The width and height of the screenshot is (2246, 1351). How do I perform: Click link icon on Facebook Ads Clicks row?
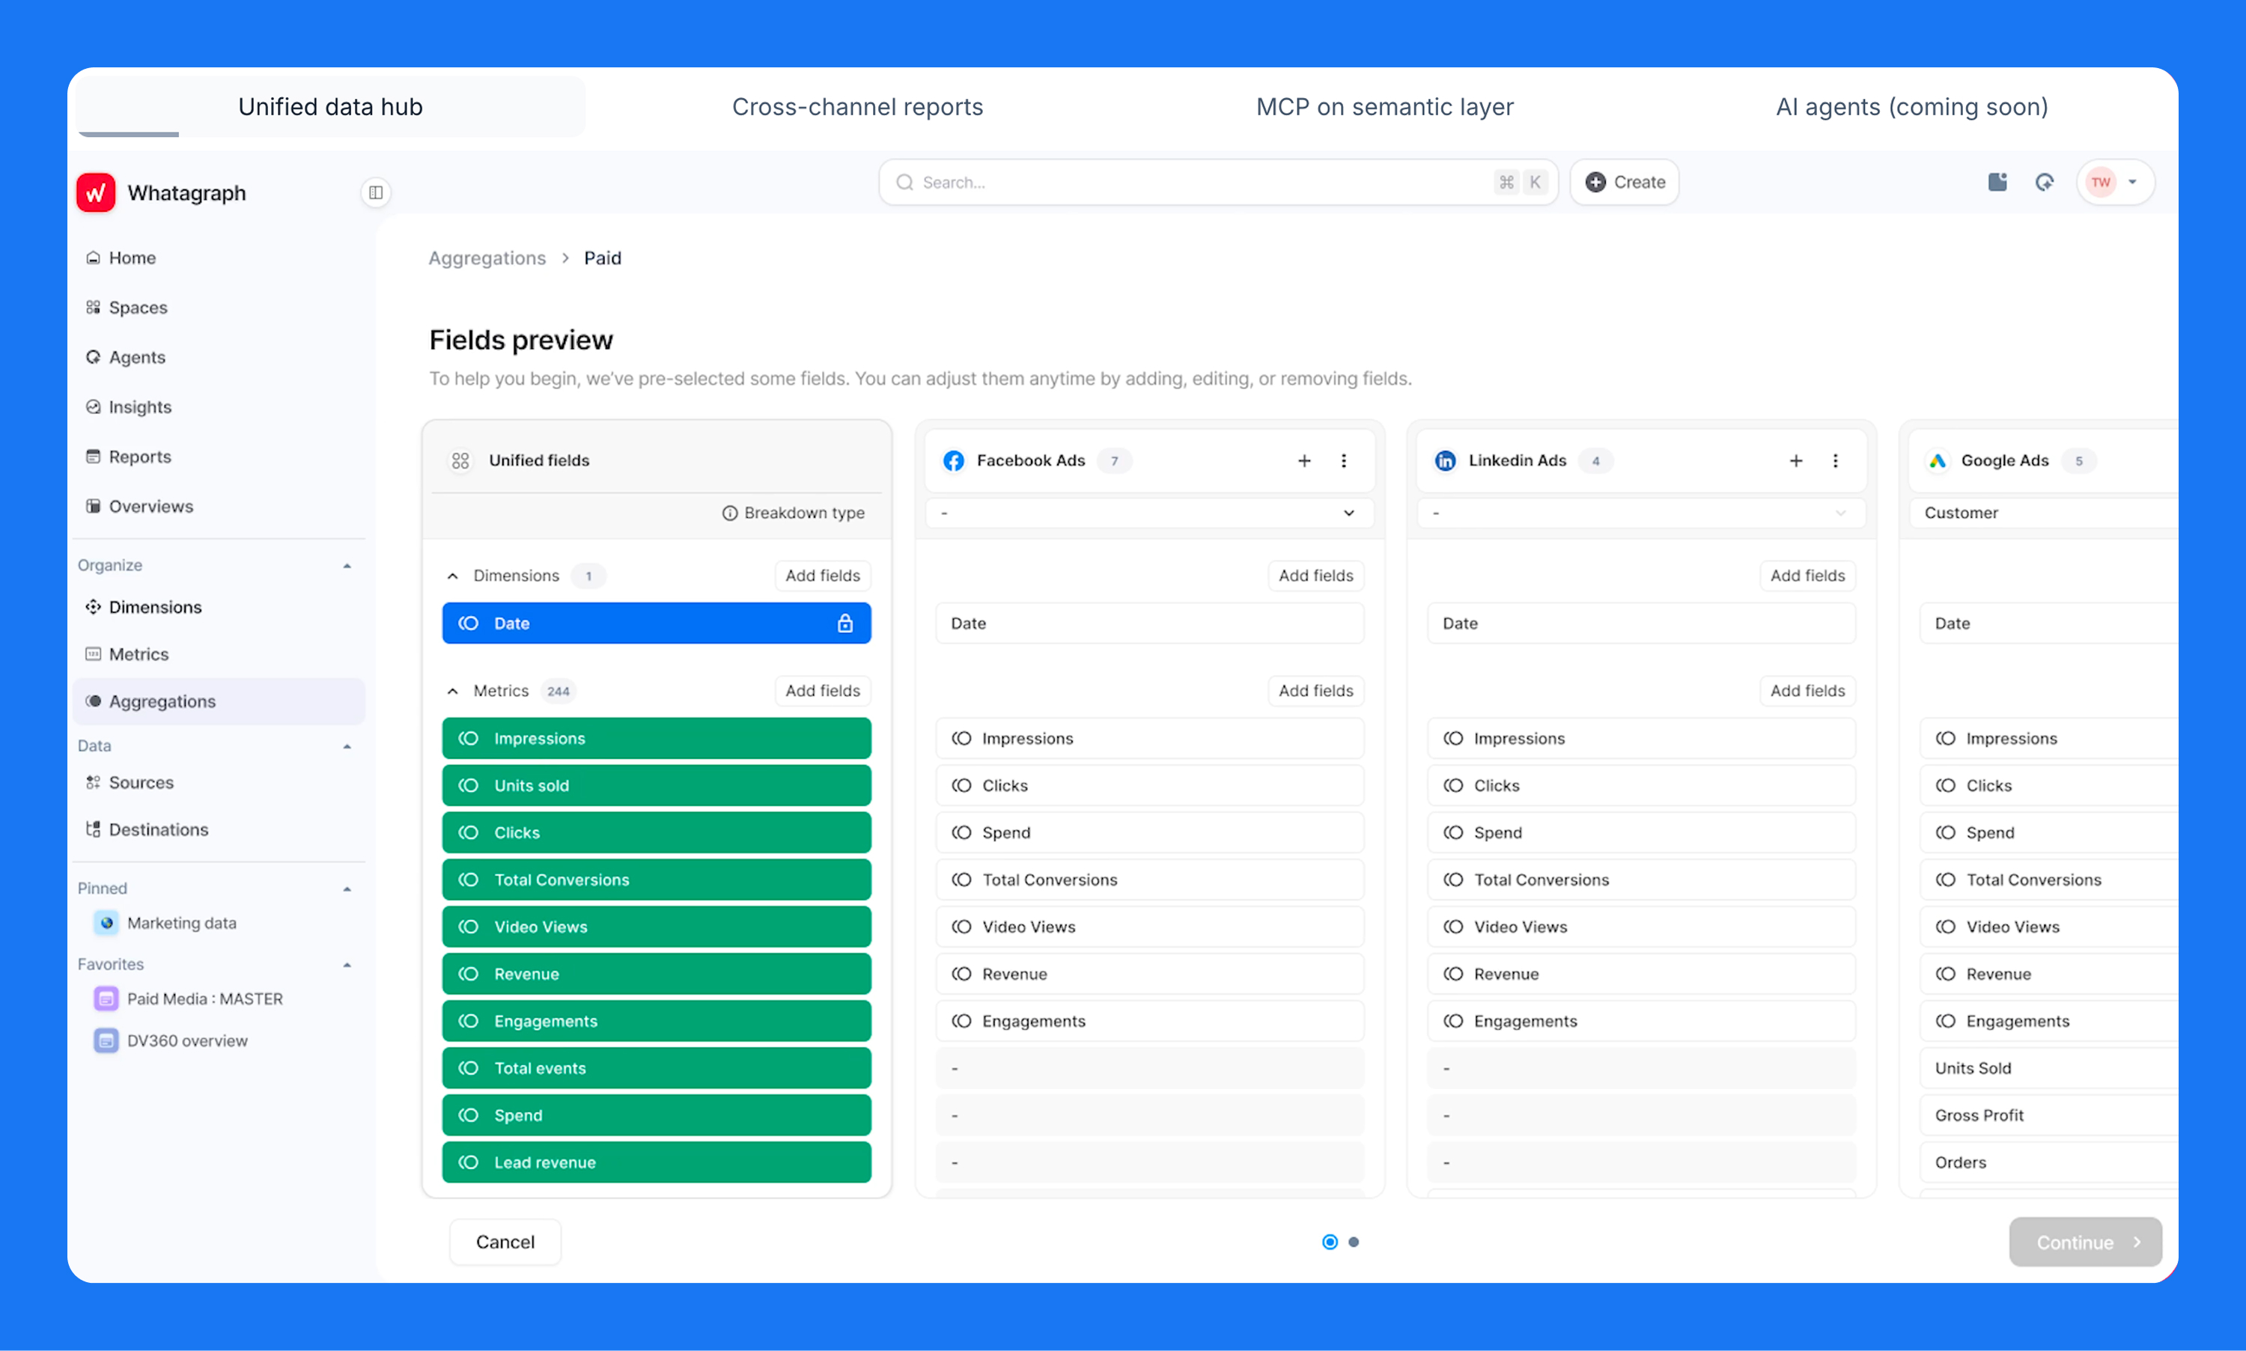[961, 786]
